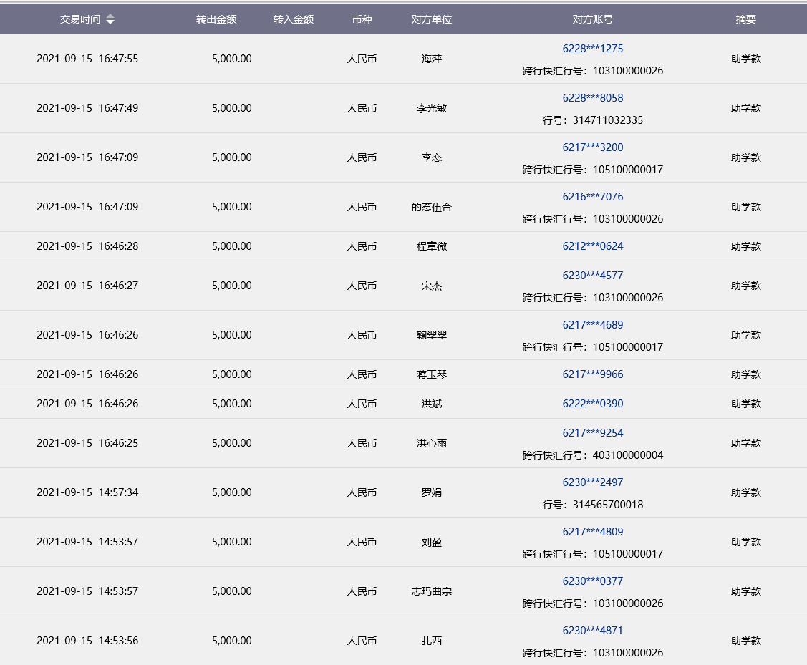Viewport: 807px width, 665px height.
Task: Open account link 6228***1275
Action: [592, 49]
